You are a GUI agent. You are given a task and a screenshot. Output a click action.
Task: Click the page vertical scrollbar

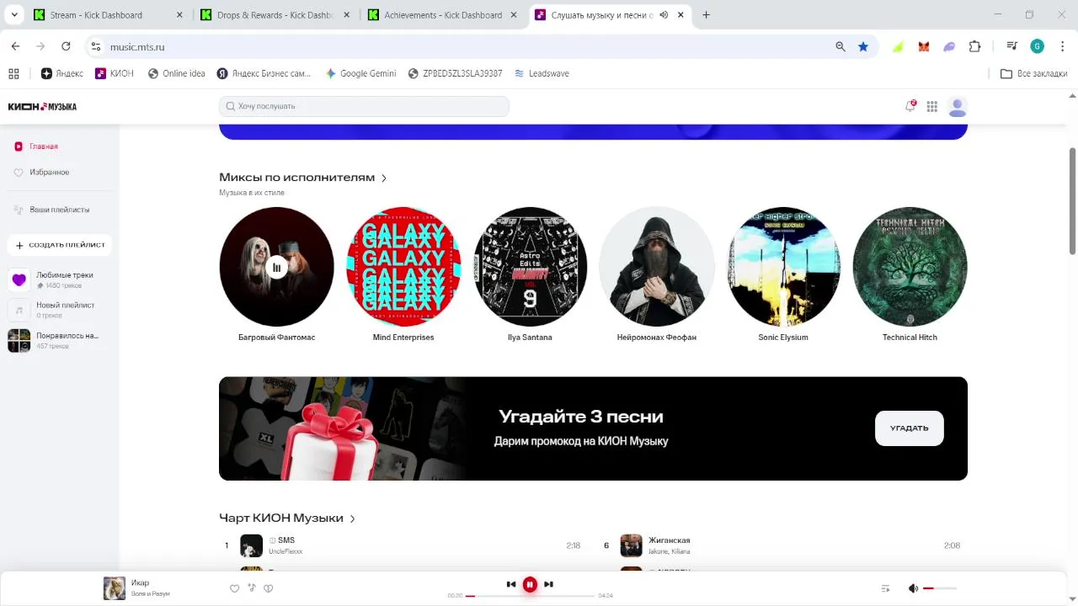[x=1072, y=200]
